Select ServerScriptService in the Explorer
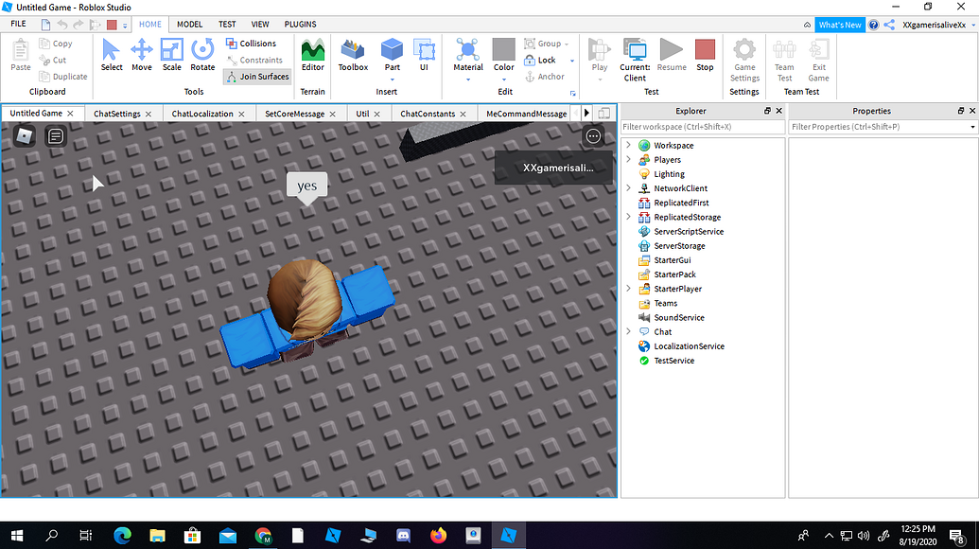 click(689, 231)
